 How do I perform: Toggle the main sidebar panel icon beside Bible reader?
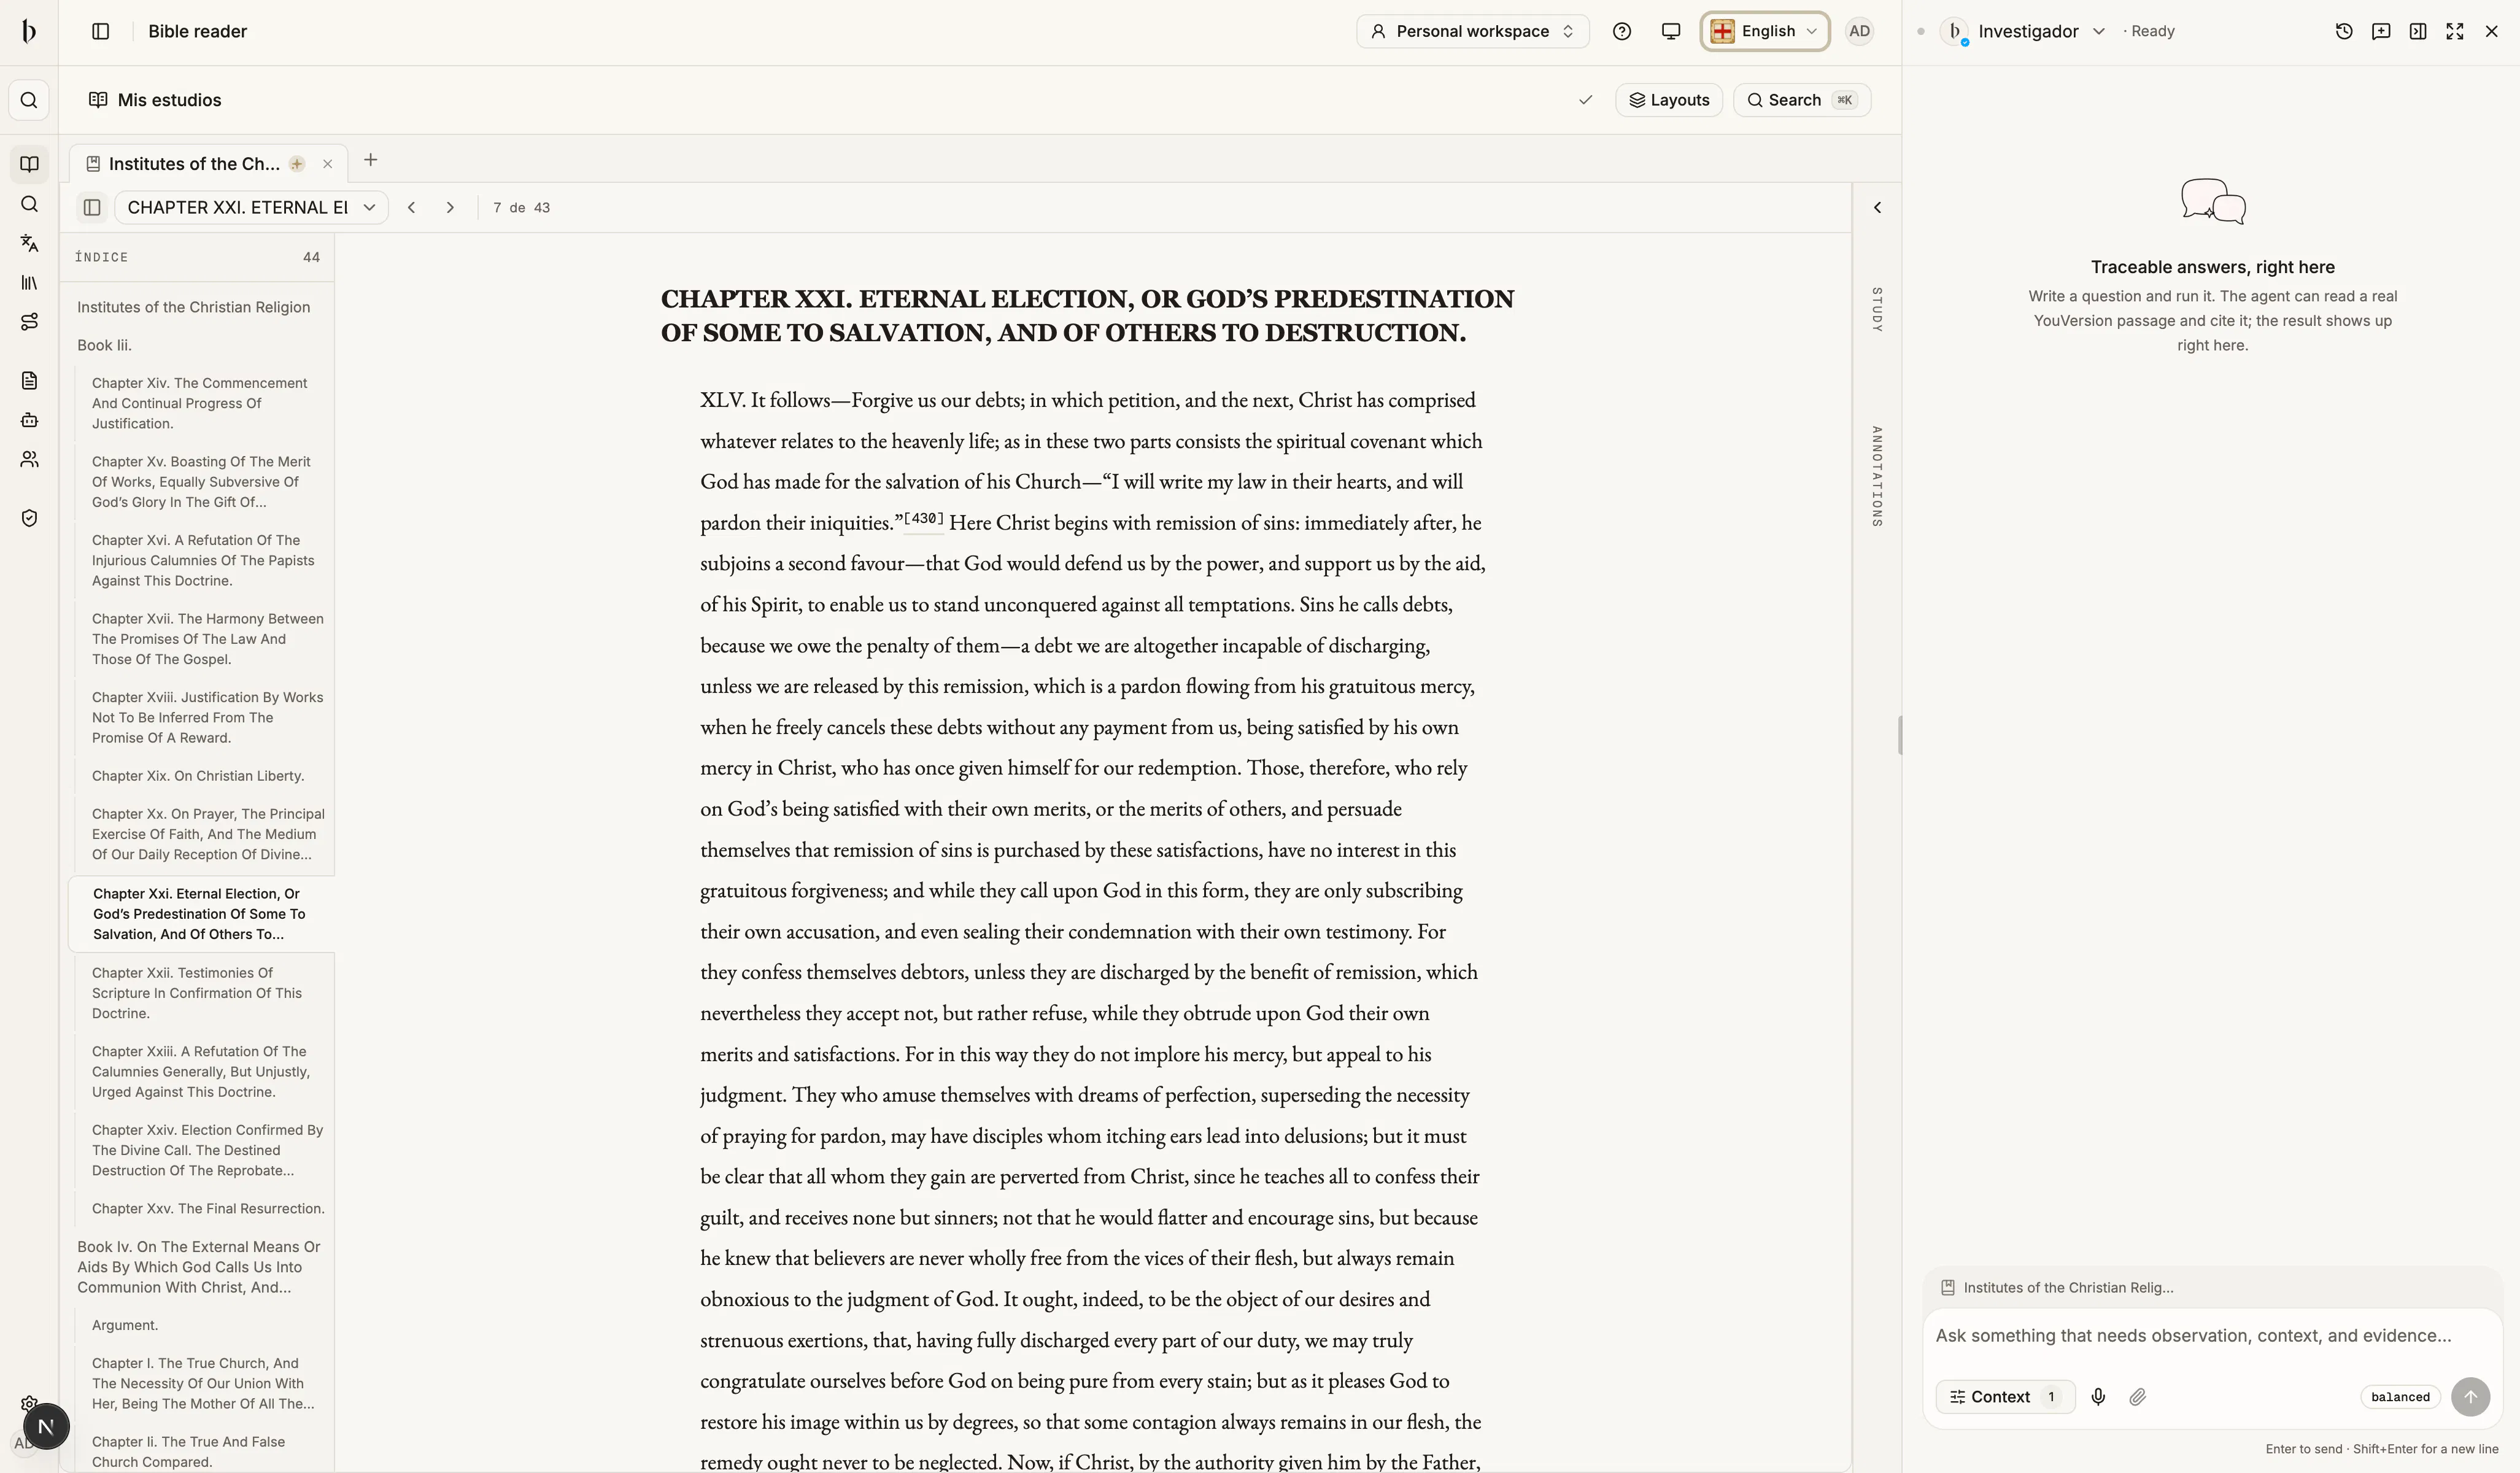(x=100, y=31)
